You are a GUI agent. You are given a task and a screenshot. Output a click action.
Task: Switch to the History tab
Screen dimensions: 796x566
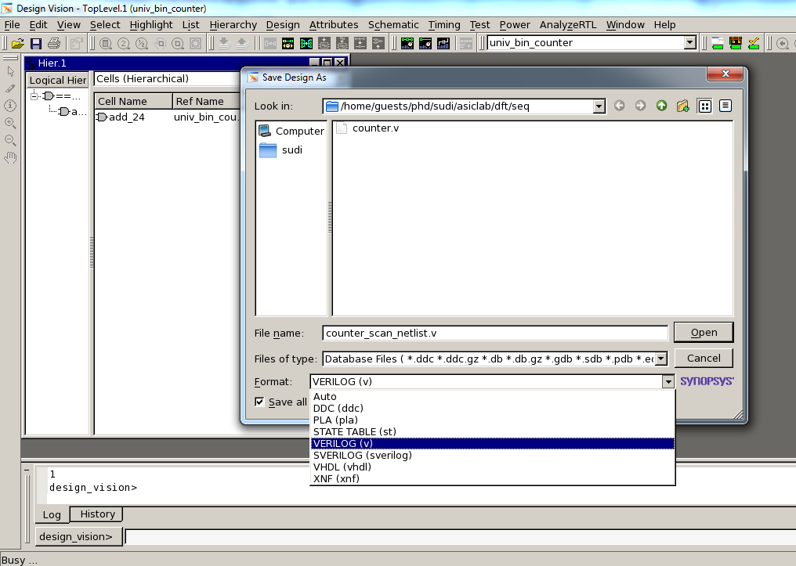click(97, 514)
